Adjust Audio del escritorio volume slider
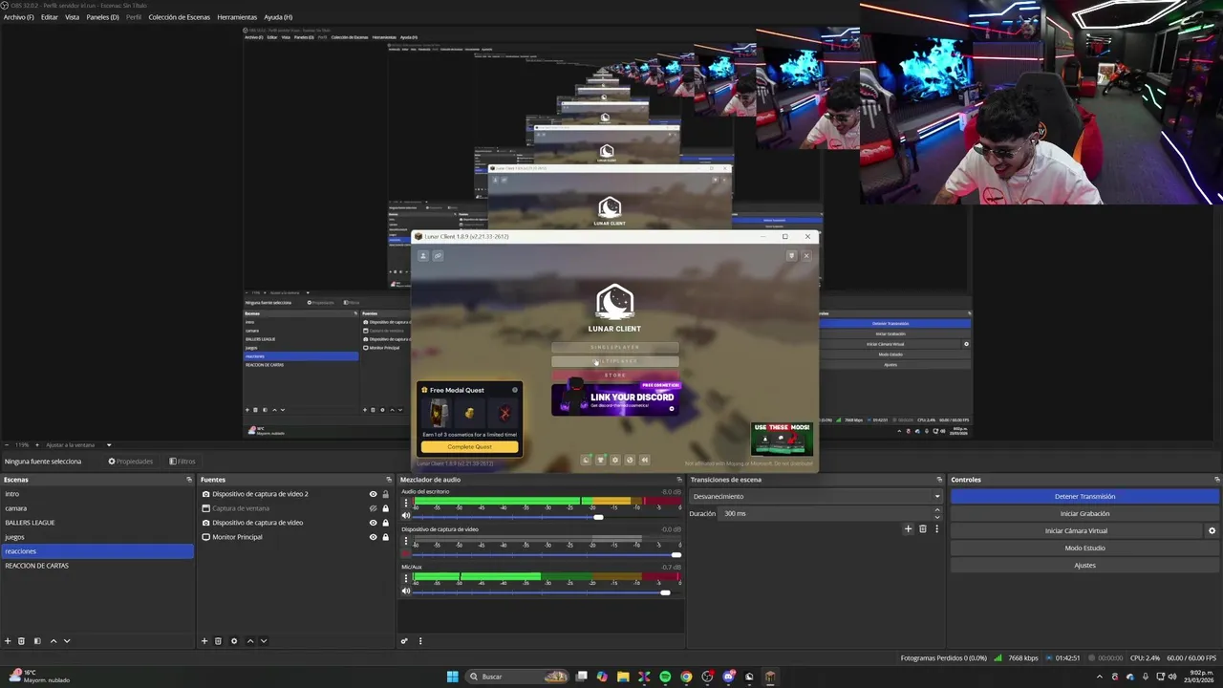This screenshot has width=1223, height=688. point(598,517)
